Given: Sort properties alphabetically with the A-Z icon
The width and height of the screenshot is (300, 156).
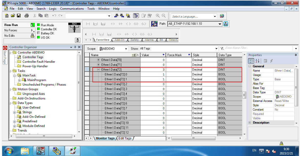Looking at the screenshot, I should click(258, 61).
